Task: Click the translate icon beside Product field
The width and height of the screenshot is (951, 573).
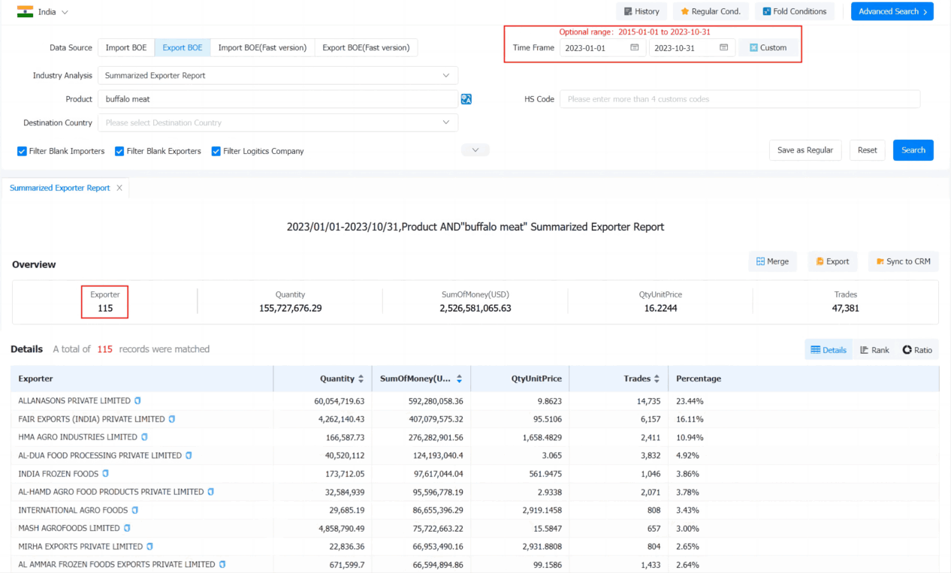Action: 466,99
